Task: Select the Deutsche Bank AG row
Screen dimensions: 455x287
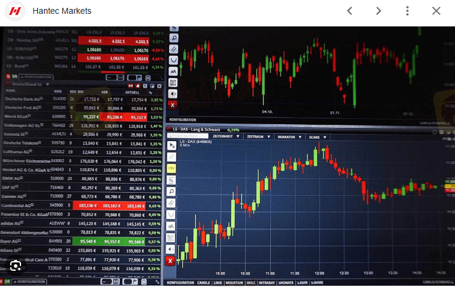Action: pyautogui.click(x=83, y=99)
